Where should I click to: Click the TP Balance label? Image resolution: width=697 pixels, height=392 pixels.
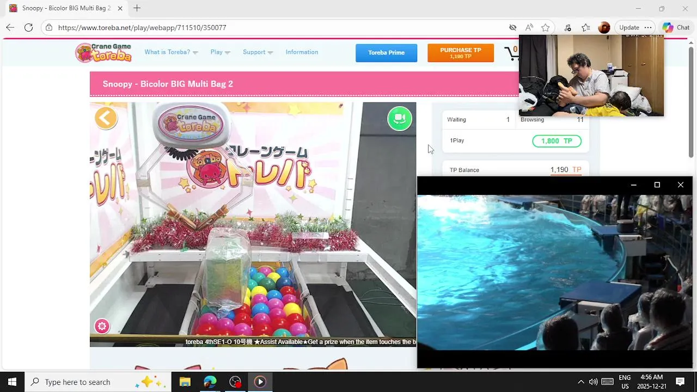pos(464,170)
